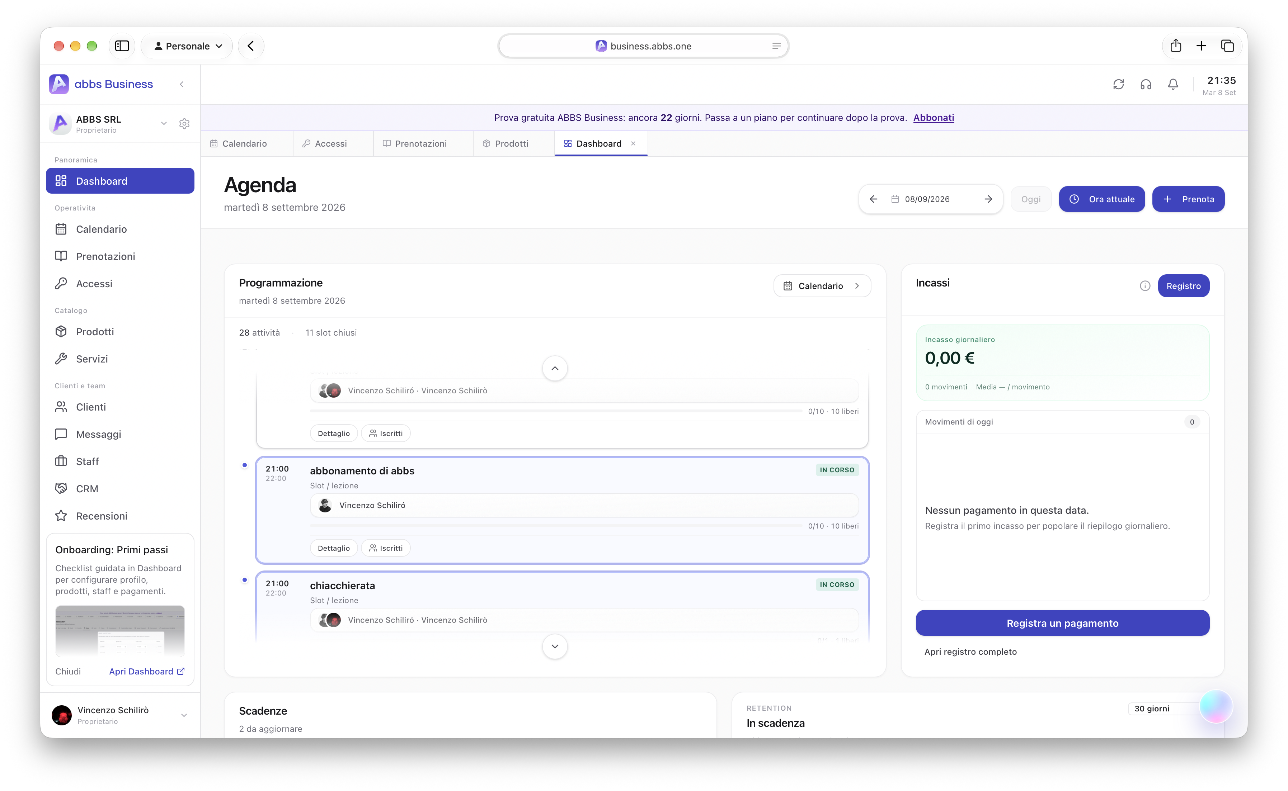Screen dimensions: 1288x791
Task: Open Recensioni in the sidebar
Action: 121,516
